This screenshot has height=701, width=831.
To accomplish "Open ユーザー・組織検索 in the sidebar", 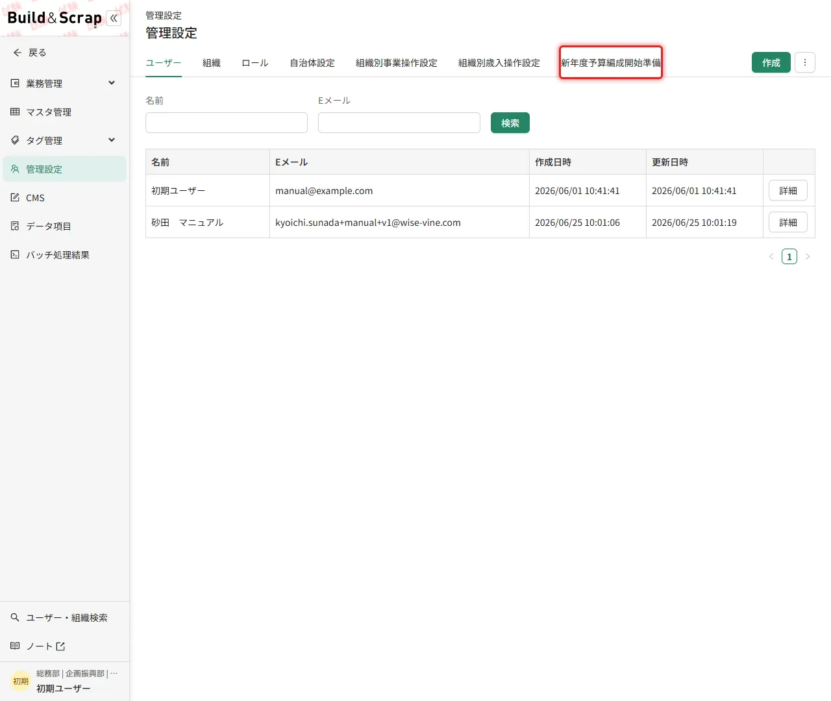I will click(x=64, y=617).
